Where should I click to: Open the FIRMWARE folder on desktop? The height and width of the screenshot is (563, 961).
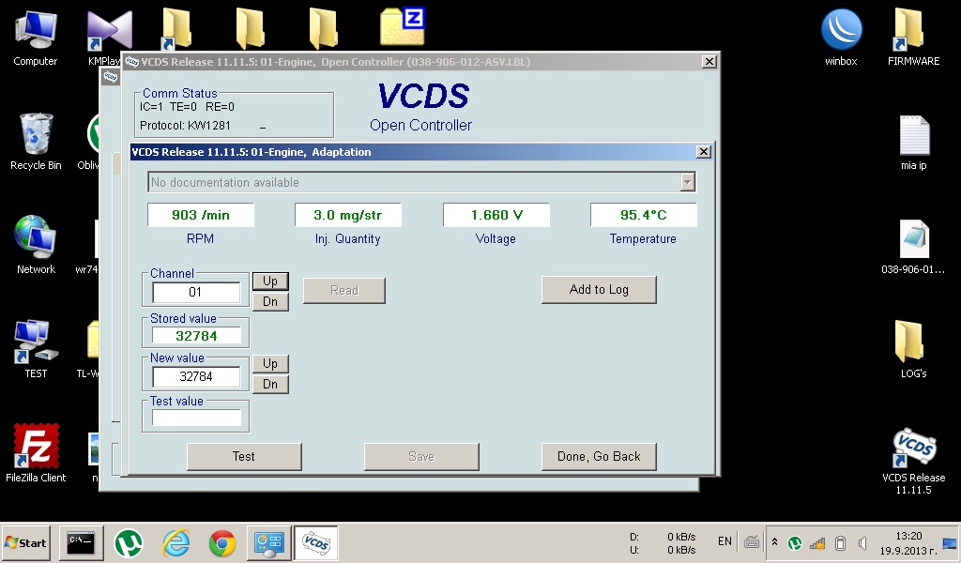(912, 30)
